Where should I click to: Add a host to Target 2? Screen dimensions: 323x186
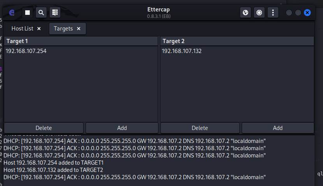click(x=278, y=128)
